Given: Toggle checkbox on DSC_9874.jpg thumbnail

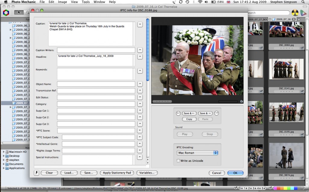Looking at the screenshot, I should 302,178.
